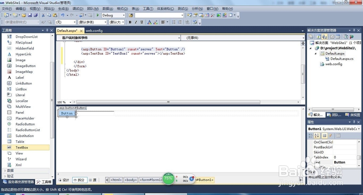Viewport: 363px width, 195px height.
Task: Open the 编辑(E) menu
Action: click(x=21, y=9)
